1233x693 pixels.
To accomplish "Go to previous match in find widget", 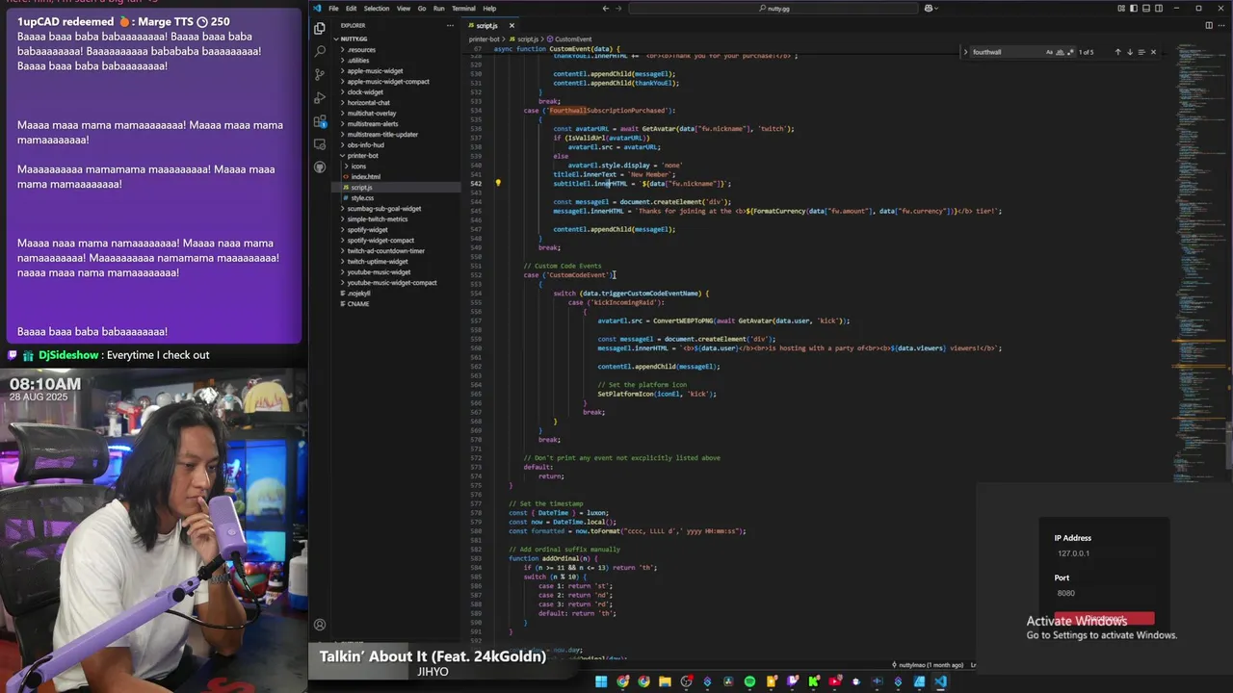I will pyautogui.click(x=1117, y=52).
